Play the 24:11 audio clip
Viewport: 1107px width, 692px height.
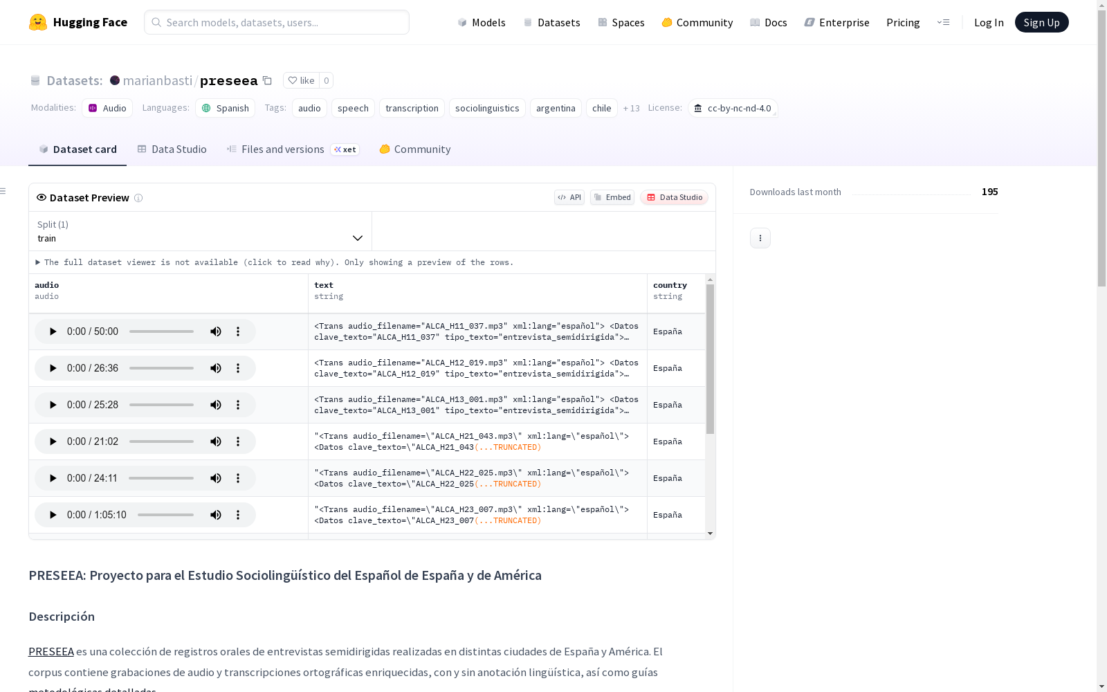pyautogui.click(x=53, y=478)
